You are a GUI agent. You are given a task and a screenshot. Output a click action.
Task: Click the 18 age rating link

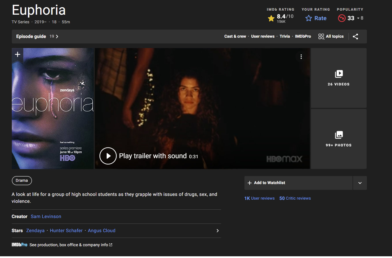coord(54,22)
